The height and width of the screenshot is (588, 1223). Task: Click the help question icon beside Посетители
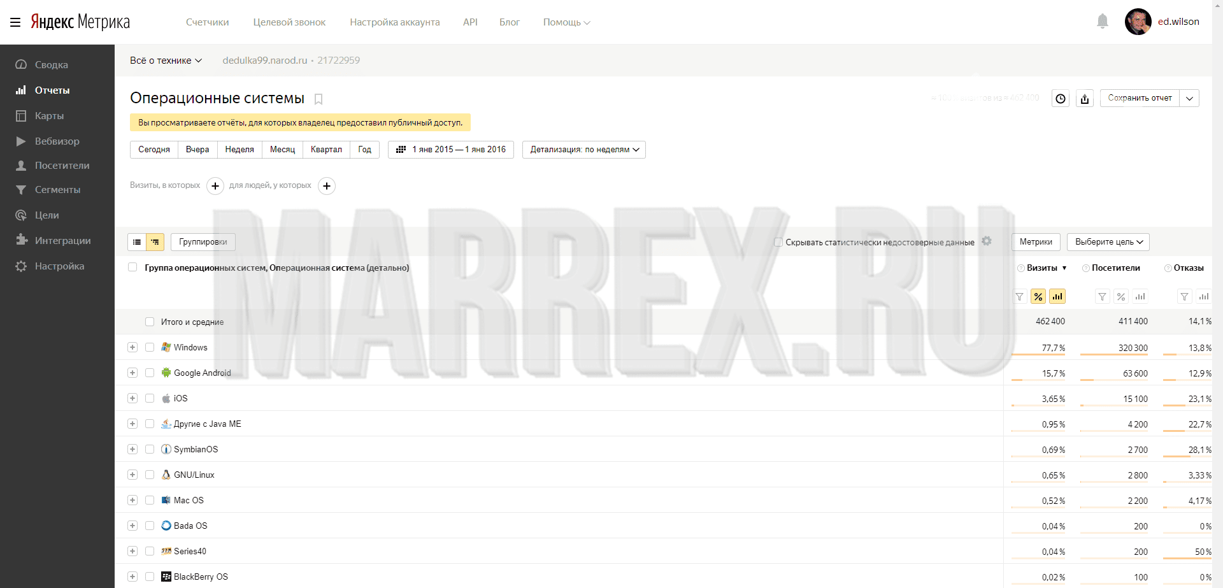coord(1086,268)
